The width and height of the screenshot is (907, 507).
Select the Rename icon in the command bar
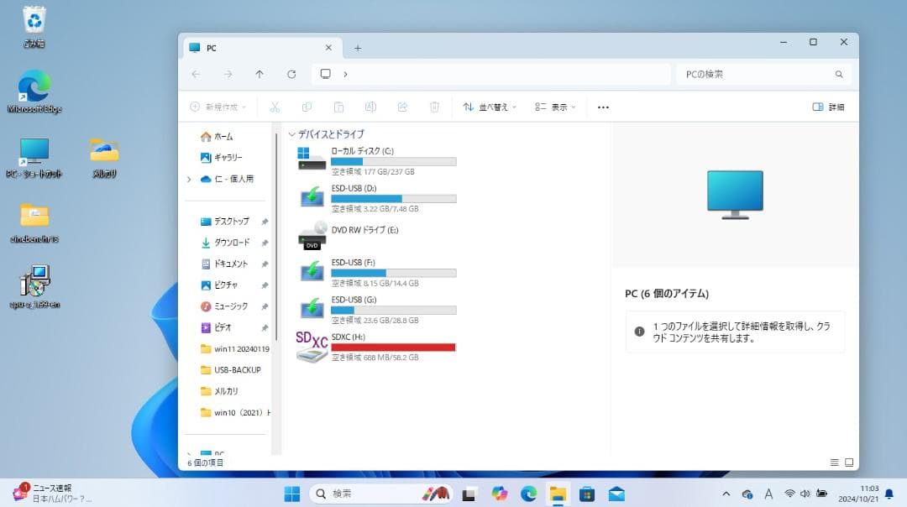370,107
